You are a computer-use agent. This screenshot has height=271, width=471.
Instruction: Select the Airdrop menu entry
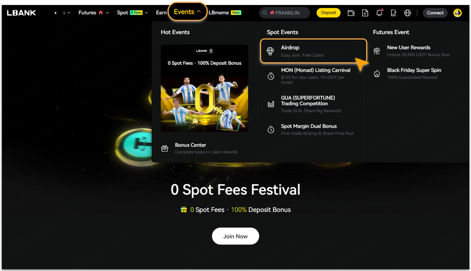(x=314, y=51)
